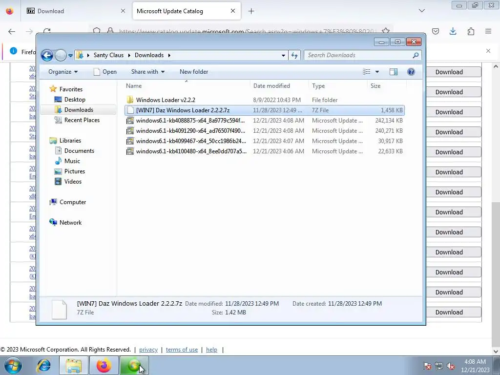This screenshot has width=500, height=375.
Task: Change the view with the views icon
Action: 366,72
